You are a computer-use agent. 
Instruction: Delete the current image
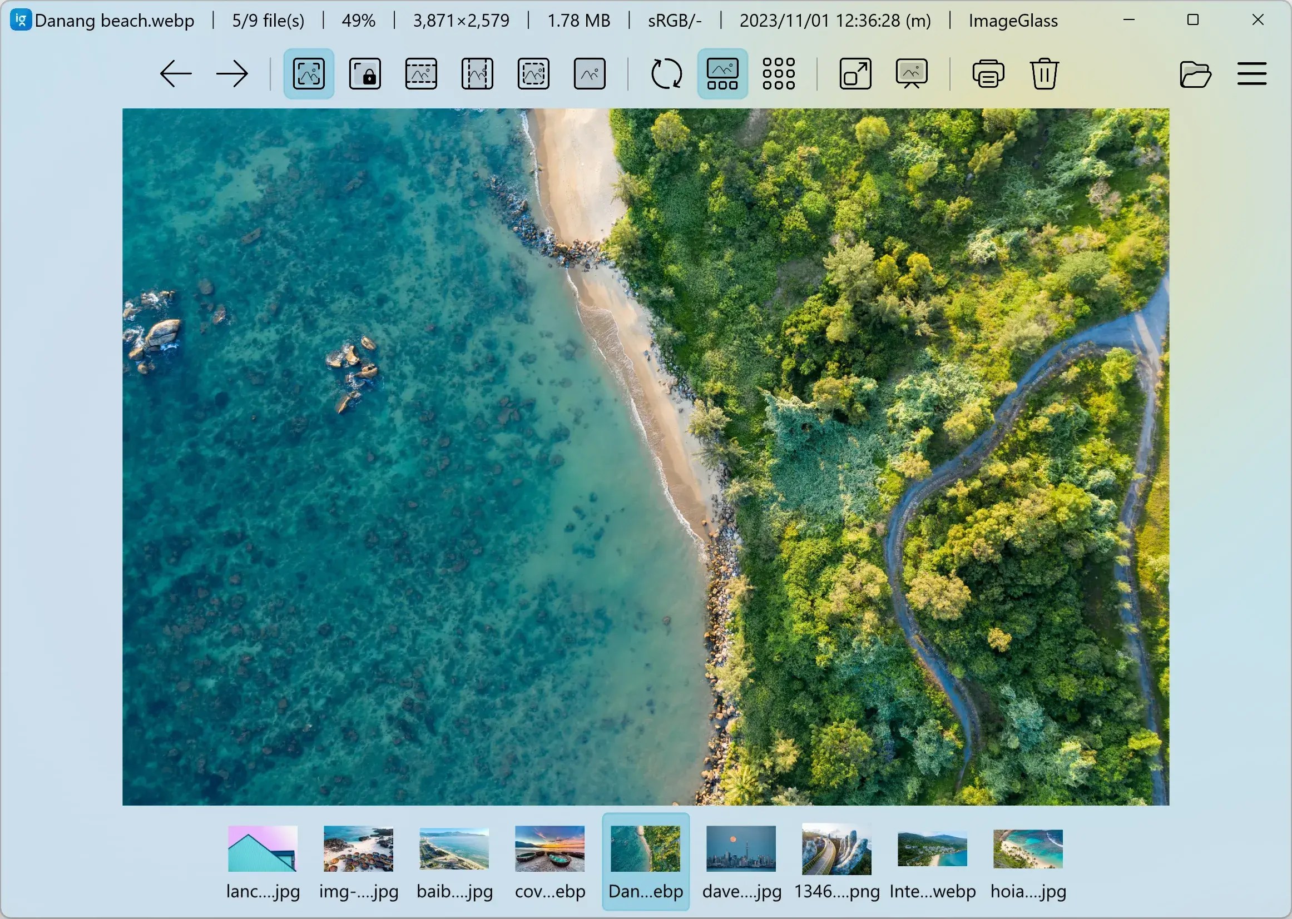[1043, 73]
